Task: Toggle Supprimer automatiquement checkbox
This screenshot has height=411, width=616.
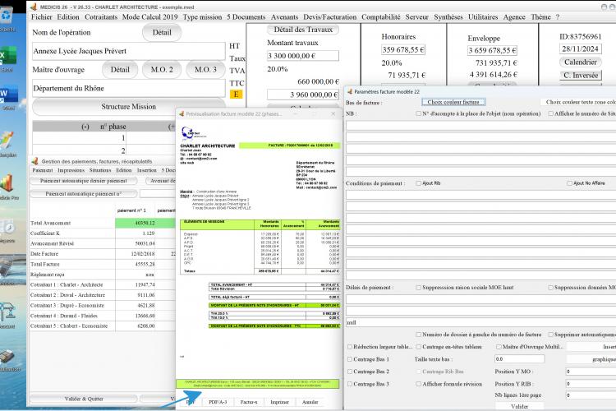Action: tap(551, 335)
